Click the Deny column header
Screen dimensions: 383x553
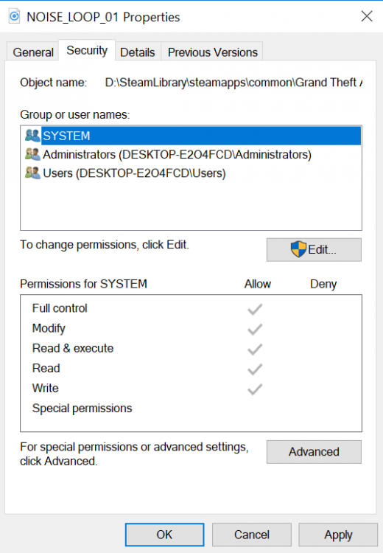323,285
